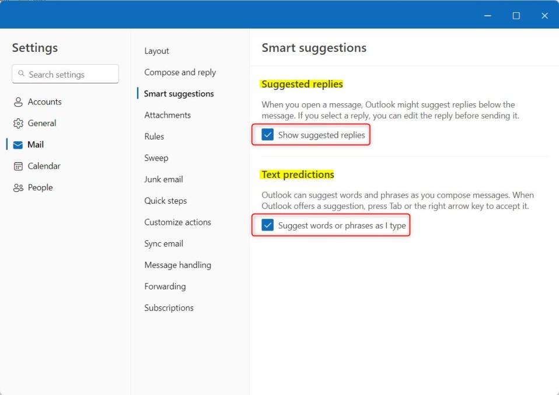Click the Smart suggestions page title
Viewport: 559px width, 395px height.
click(314, 48)
